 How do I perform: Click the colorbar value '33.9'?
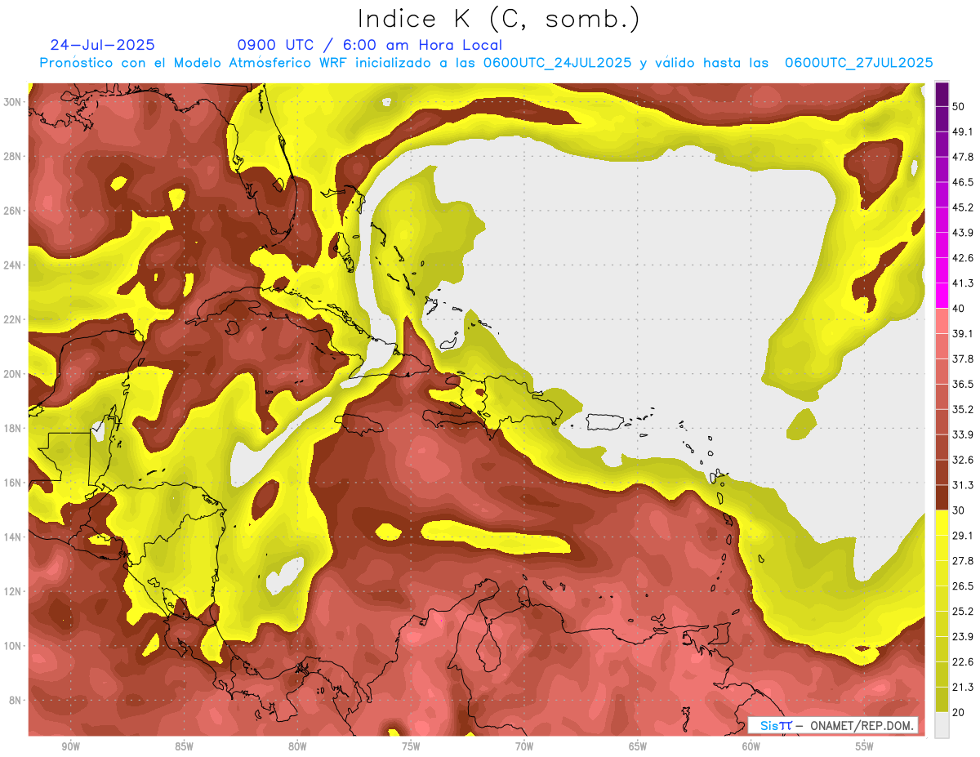(x=963, y=434)
